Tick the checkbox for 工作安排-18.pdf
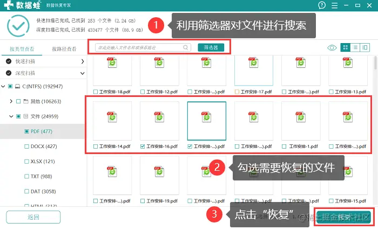 pyautogui.click(x=96, y=92)
